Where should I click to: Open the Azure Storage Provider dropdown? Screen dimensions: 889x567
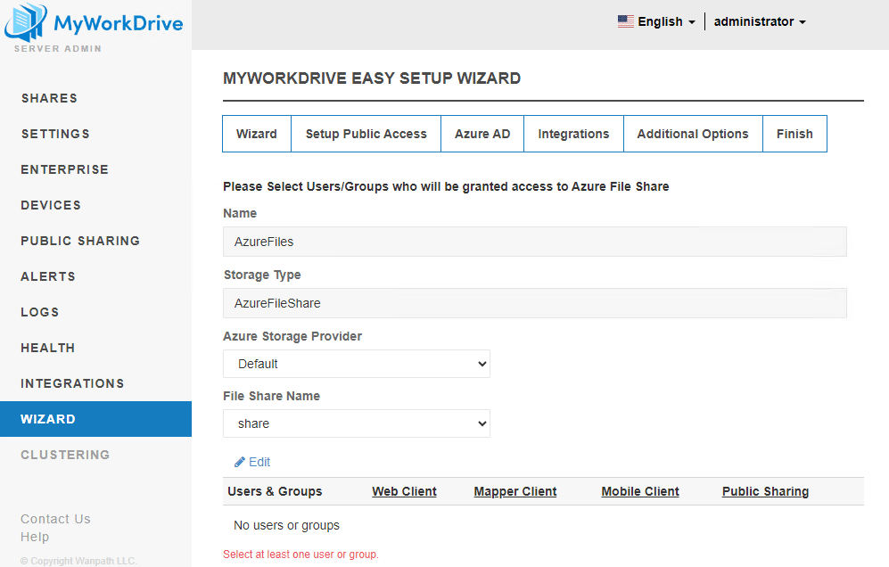tap(357, 364)
